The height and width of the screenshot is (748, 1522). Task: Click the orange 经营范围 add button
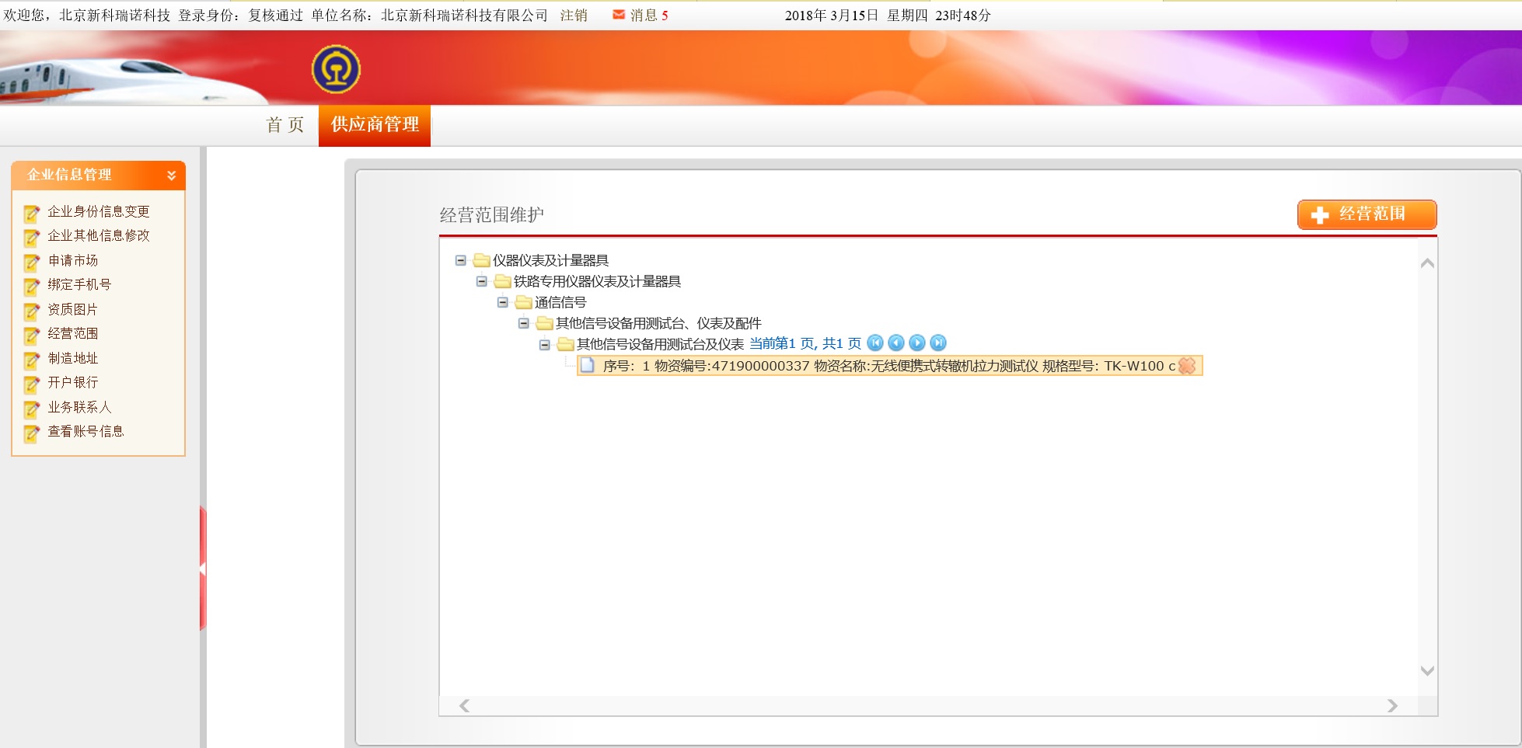[x=1367, y=214]
